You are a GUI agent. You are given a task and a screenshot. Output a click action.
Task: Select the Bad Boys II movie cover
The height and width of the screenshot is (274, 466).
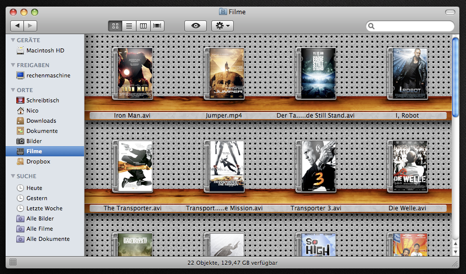tap(132, 244)
